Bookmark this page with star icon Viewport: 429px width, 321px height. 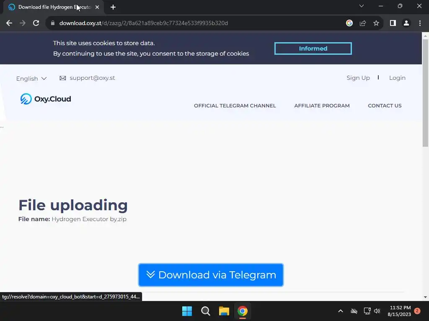click(x=376, y=23)
